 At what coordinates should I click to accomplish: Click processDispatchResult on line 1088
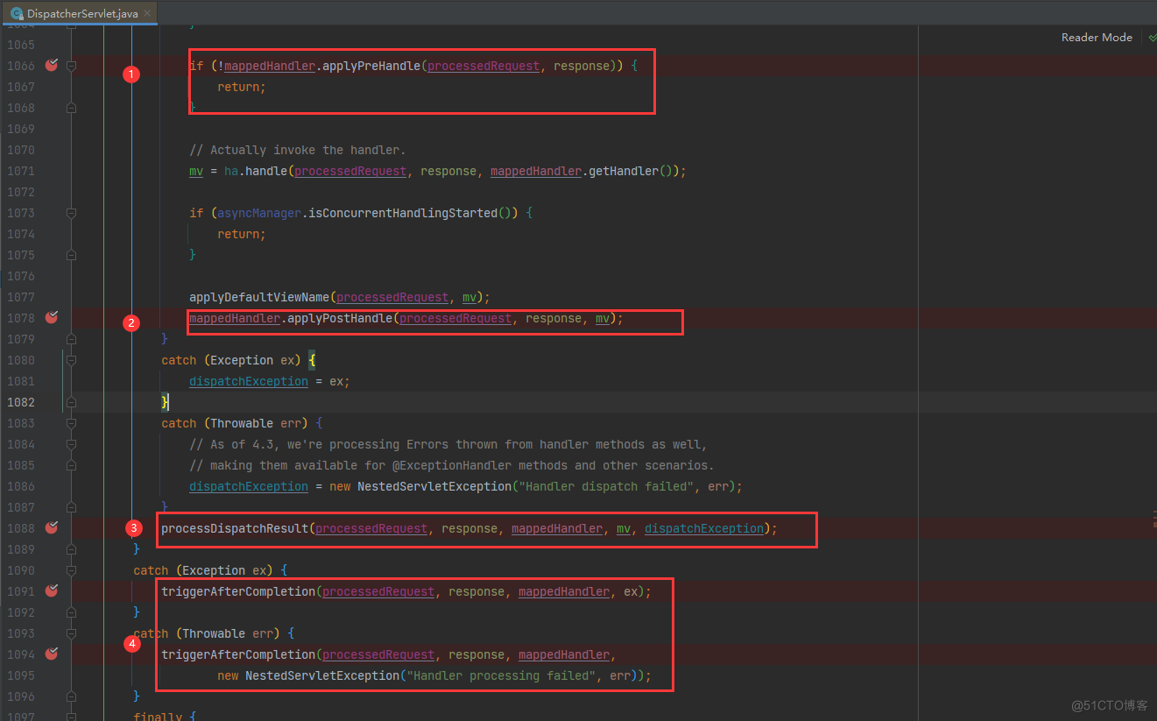[x=235, y=528]
